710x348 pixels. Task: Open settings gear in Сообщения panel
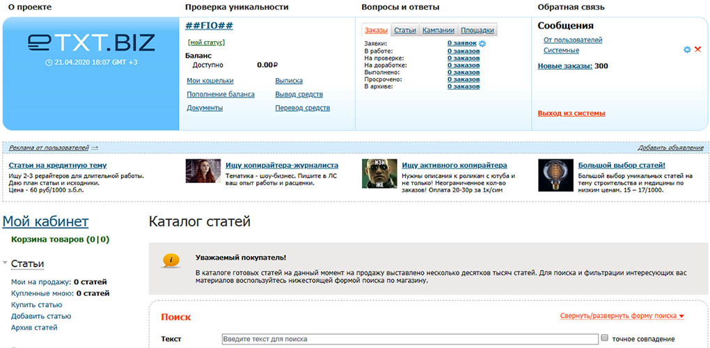[687, 49]
